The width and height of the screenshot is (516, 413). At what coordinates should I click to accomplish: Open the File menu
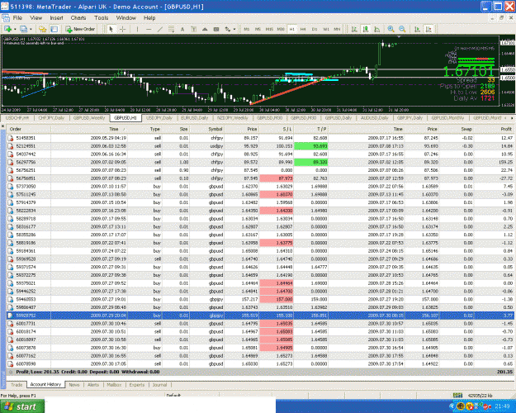[17, 18]
